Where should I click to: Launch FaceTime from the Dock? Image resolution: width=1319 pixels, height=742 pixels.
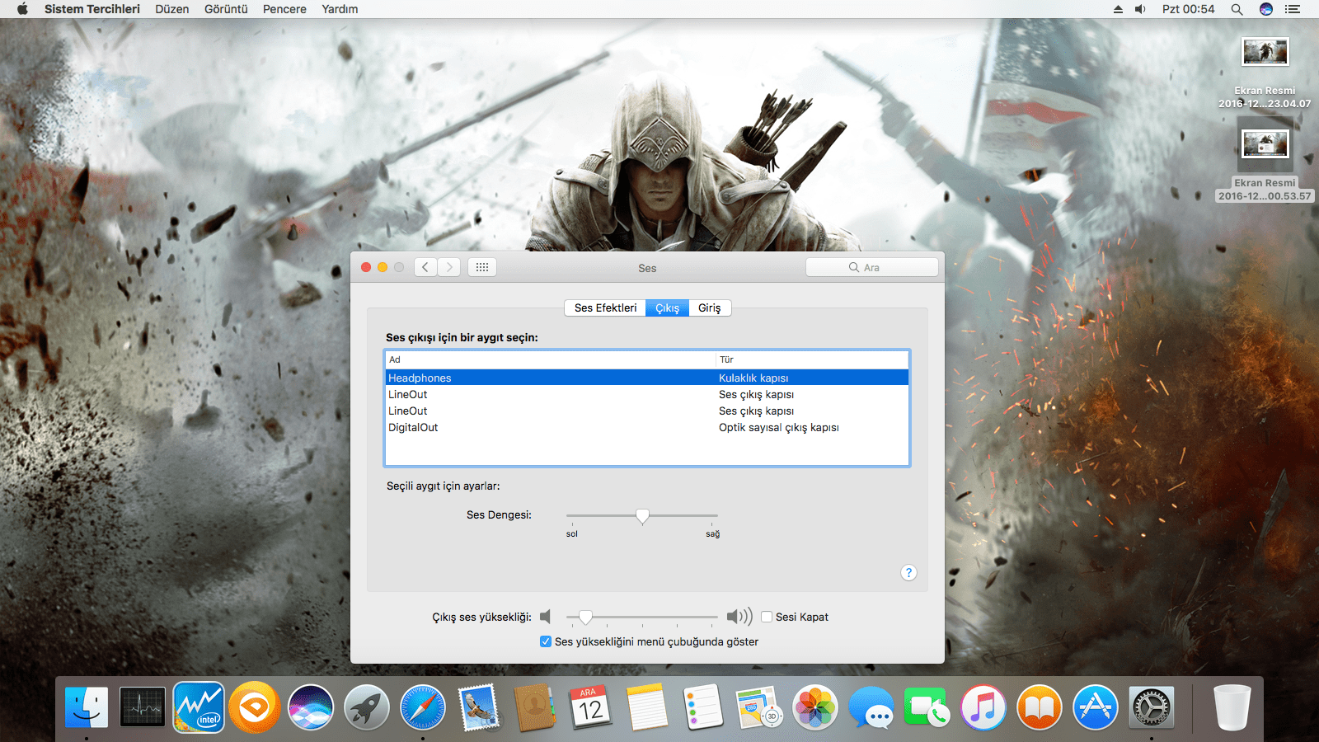(x=927, y=707)
